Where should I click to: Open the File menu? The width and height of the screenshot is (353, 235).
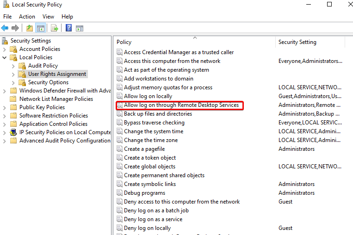pos(7,17)
